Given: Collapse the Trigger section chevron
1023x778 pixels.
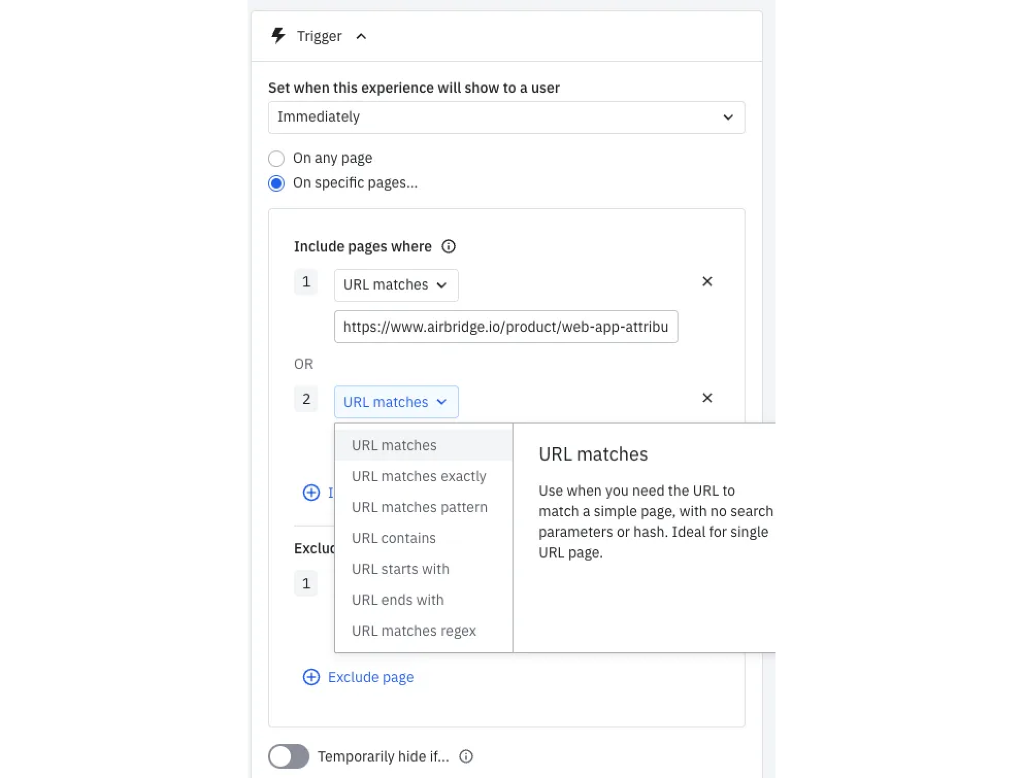Looking at the screenshot, I should (361, 37).
